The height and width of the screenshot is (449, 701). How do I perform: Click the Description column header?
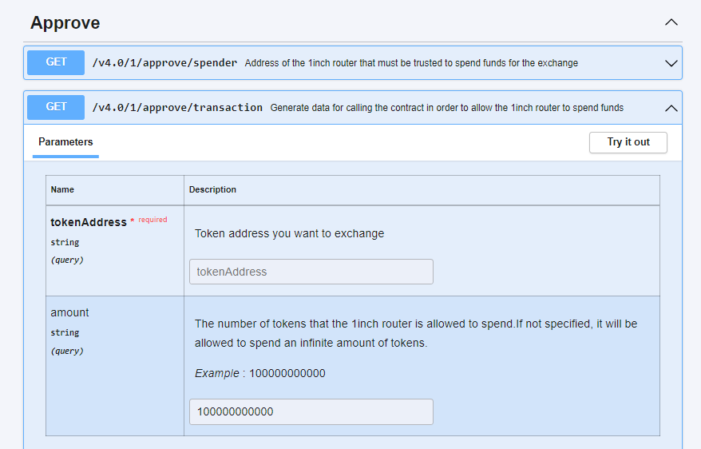tap(212, 190)
